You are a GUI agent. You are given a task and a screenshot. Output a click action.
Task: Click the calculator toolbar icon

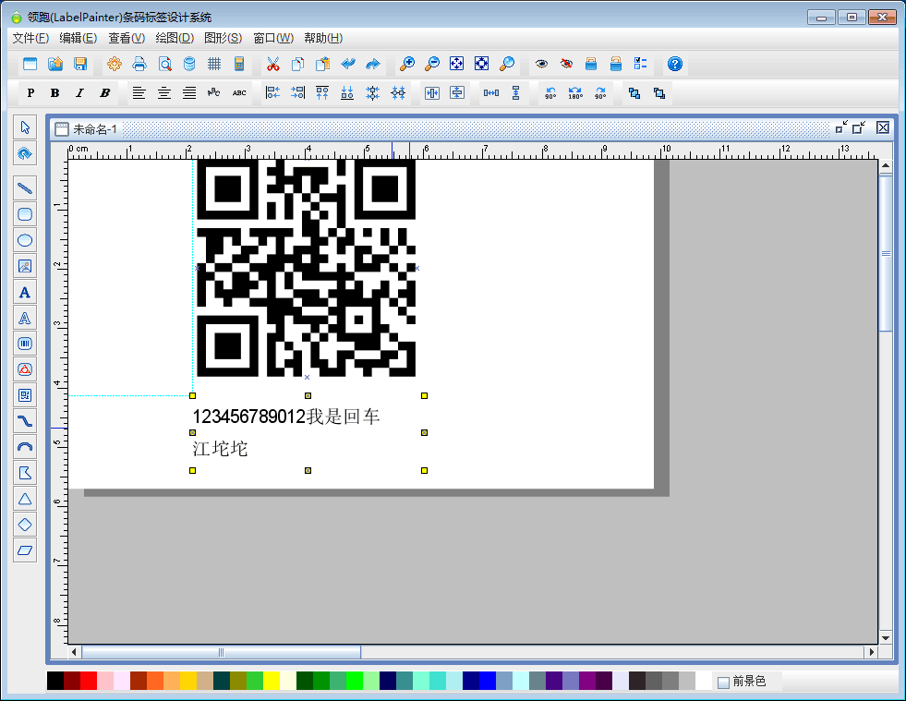coord(239,64)
